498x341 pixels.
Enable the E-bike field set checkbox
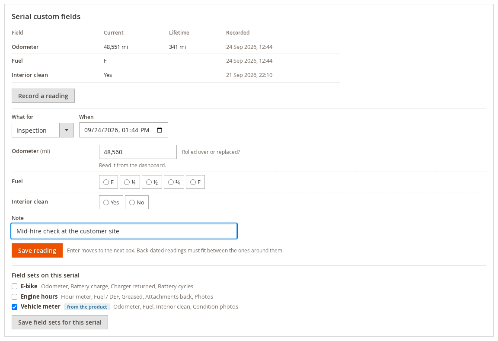point(15,287)
